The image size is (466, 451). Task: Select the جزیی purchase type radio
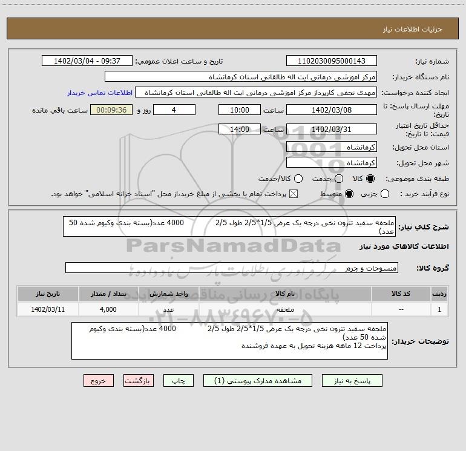pyautogui.click(x=385, y=194)
